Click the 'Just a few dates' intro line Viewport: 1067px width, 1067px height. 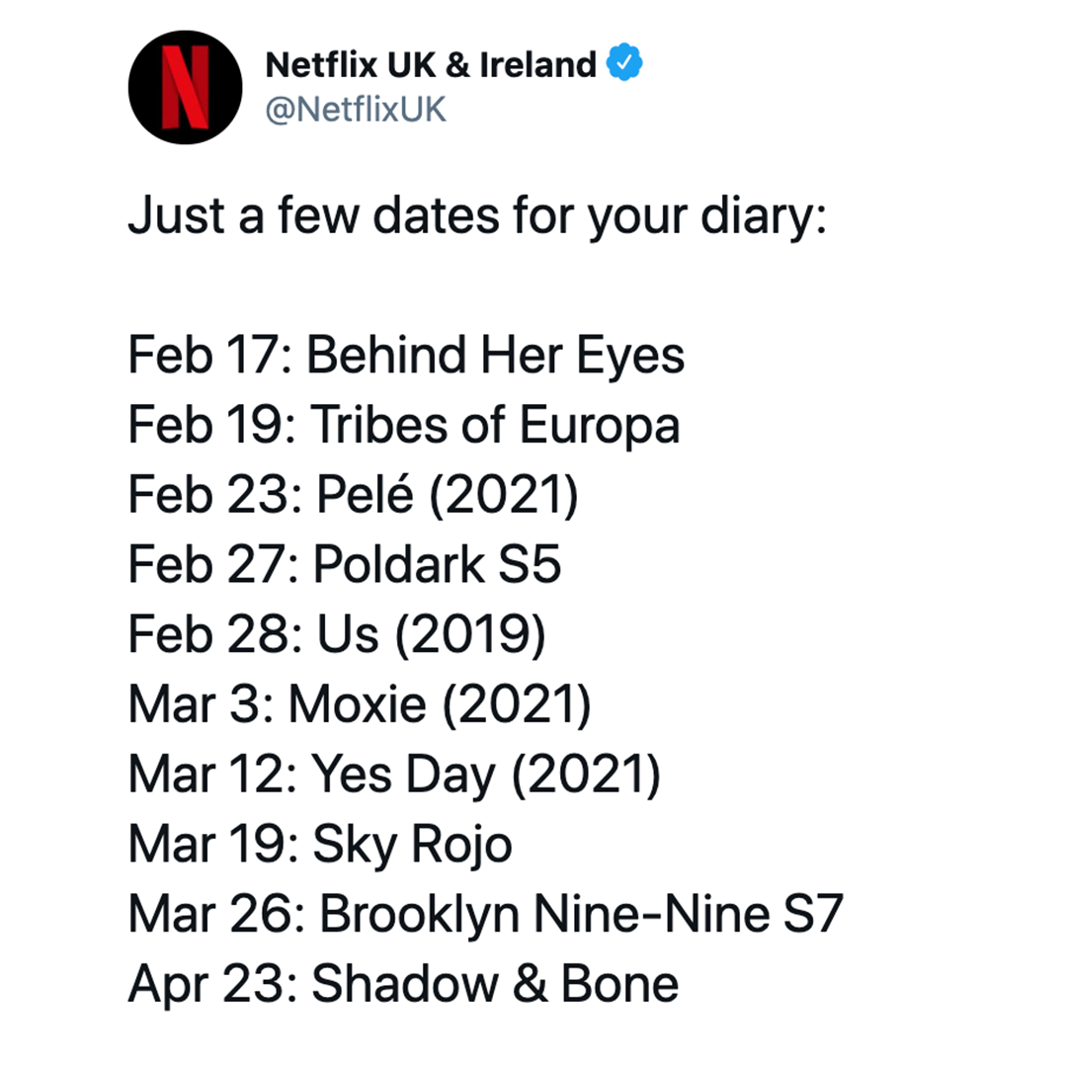click(x=477, y=216)
